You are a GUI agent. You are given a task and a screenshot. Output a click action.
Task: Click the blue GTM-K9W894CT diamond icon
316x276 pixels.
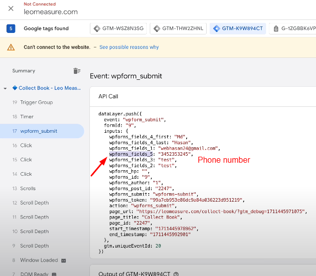217,28
